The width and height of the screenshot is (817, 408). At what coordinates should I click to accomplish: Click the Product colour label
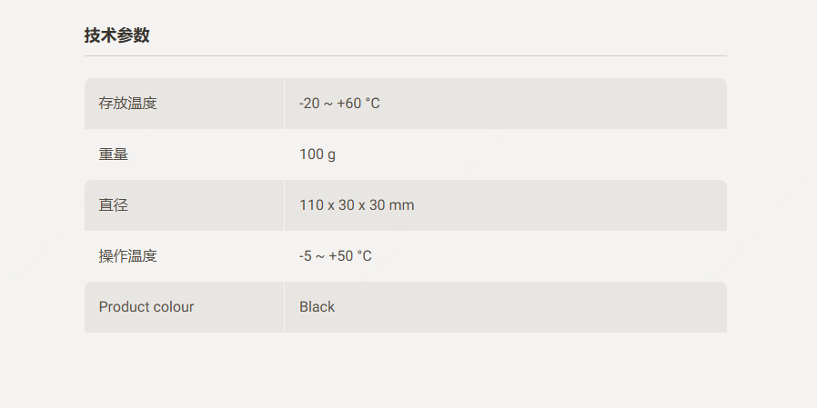click(146, 307)
